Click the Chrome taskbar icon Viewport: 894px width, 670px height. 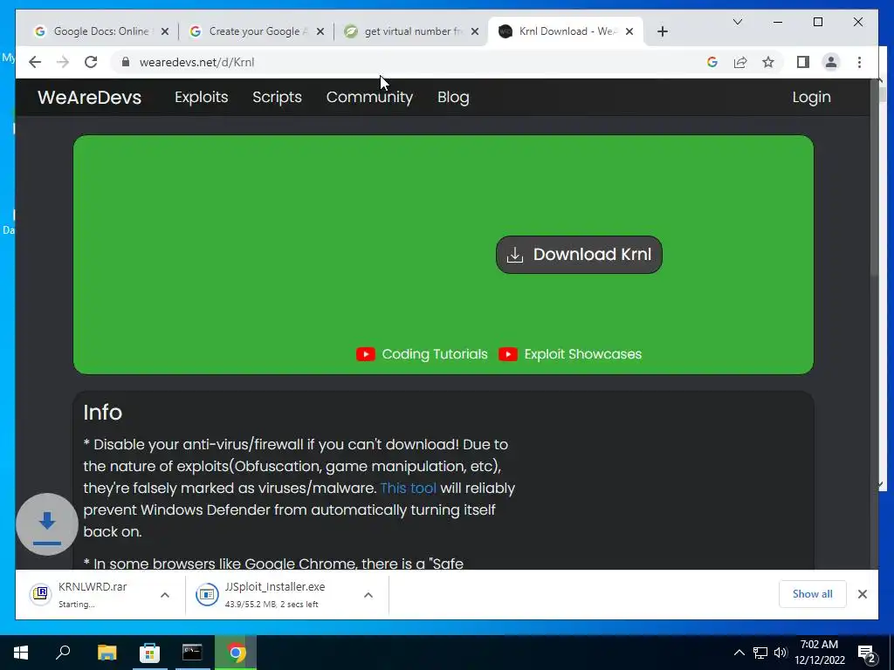click(236, 653)
